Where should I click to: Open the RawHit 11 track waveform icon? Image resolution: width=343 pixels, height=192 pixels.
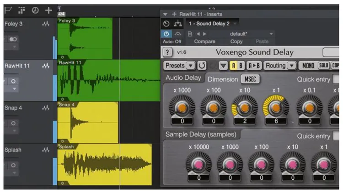46,66
